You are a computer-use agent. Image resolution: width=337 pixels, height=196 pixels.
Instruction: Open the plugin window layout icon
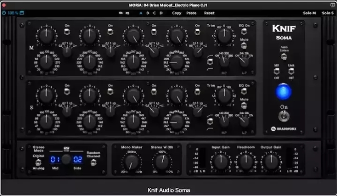tap(22, 13)
